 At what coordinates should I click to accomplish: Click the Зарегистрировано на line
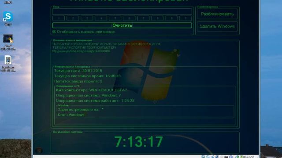pyautogui.click(x=80, y=109)
